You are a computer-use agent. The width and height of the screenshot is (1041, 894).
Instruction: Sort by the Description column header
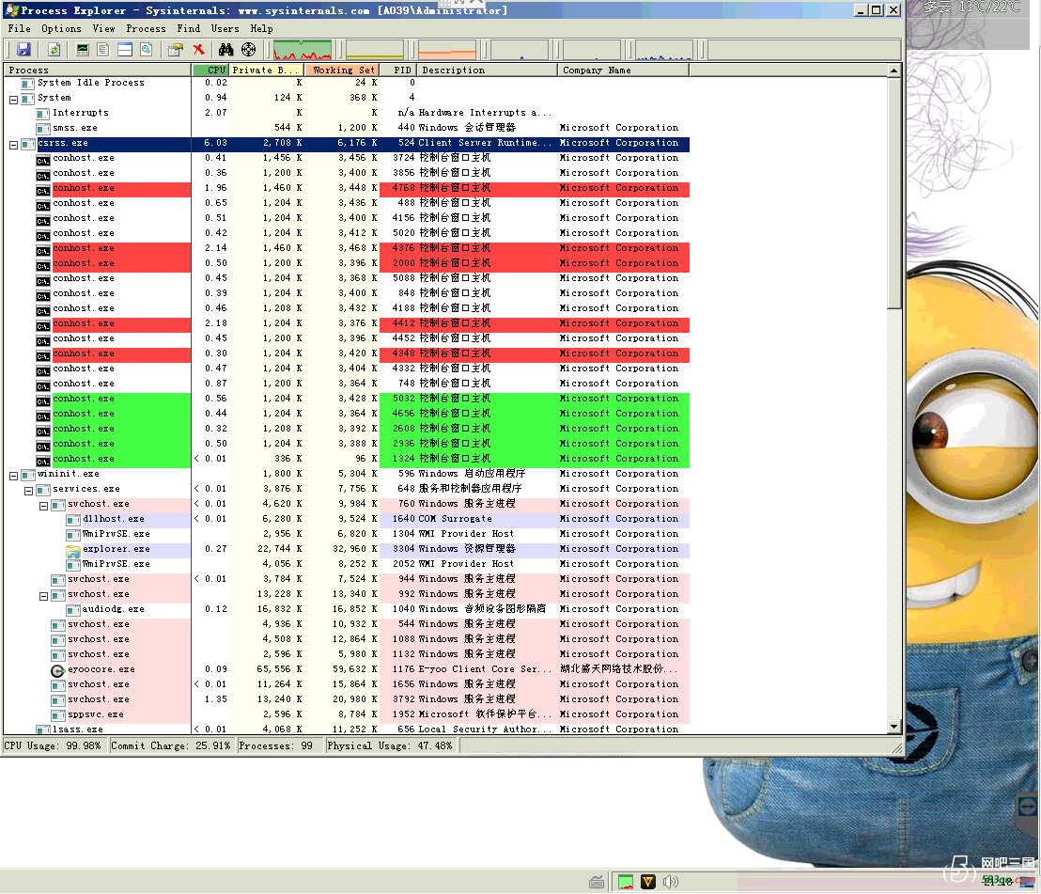tap(488, 70)
